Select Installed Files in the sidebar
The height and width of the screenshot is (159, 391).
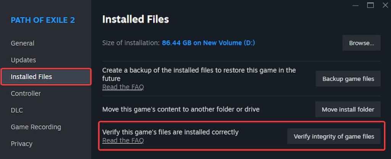(x=31, y=77)
